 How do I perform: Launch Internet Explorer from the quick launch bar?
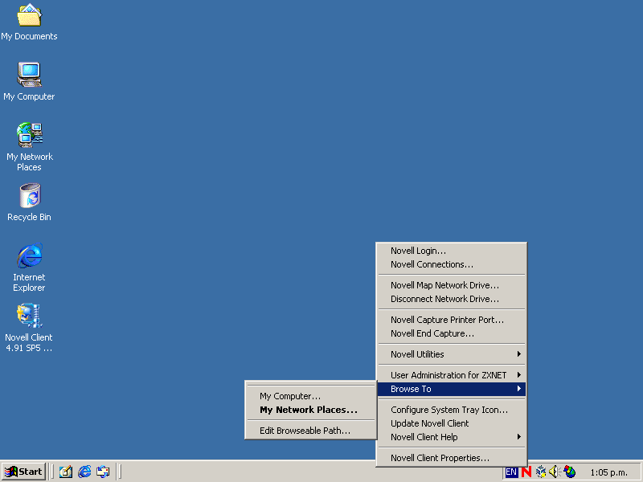click(84, 472)
